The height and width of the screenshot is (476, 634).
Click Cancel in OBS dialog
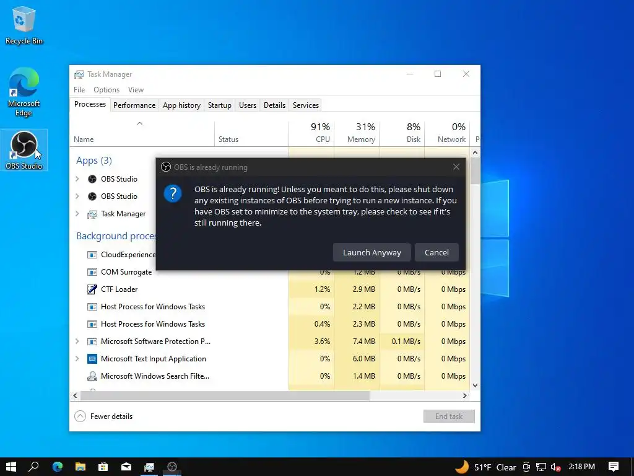pyautogui.click(x=436, y=253)
